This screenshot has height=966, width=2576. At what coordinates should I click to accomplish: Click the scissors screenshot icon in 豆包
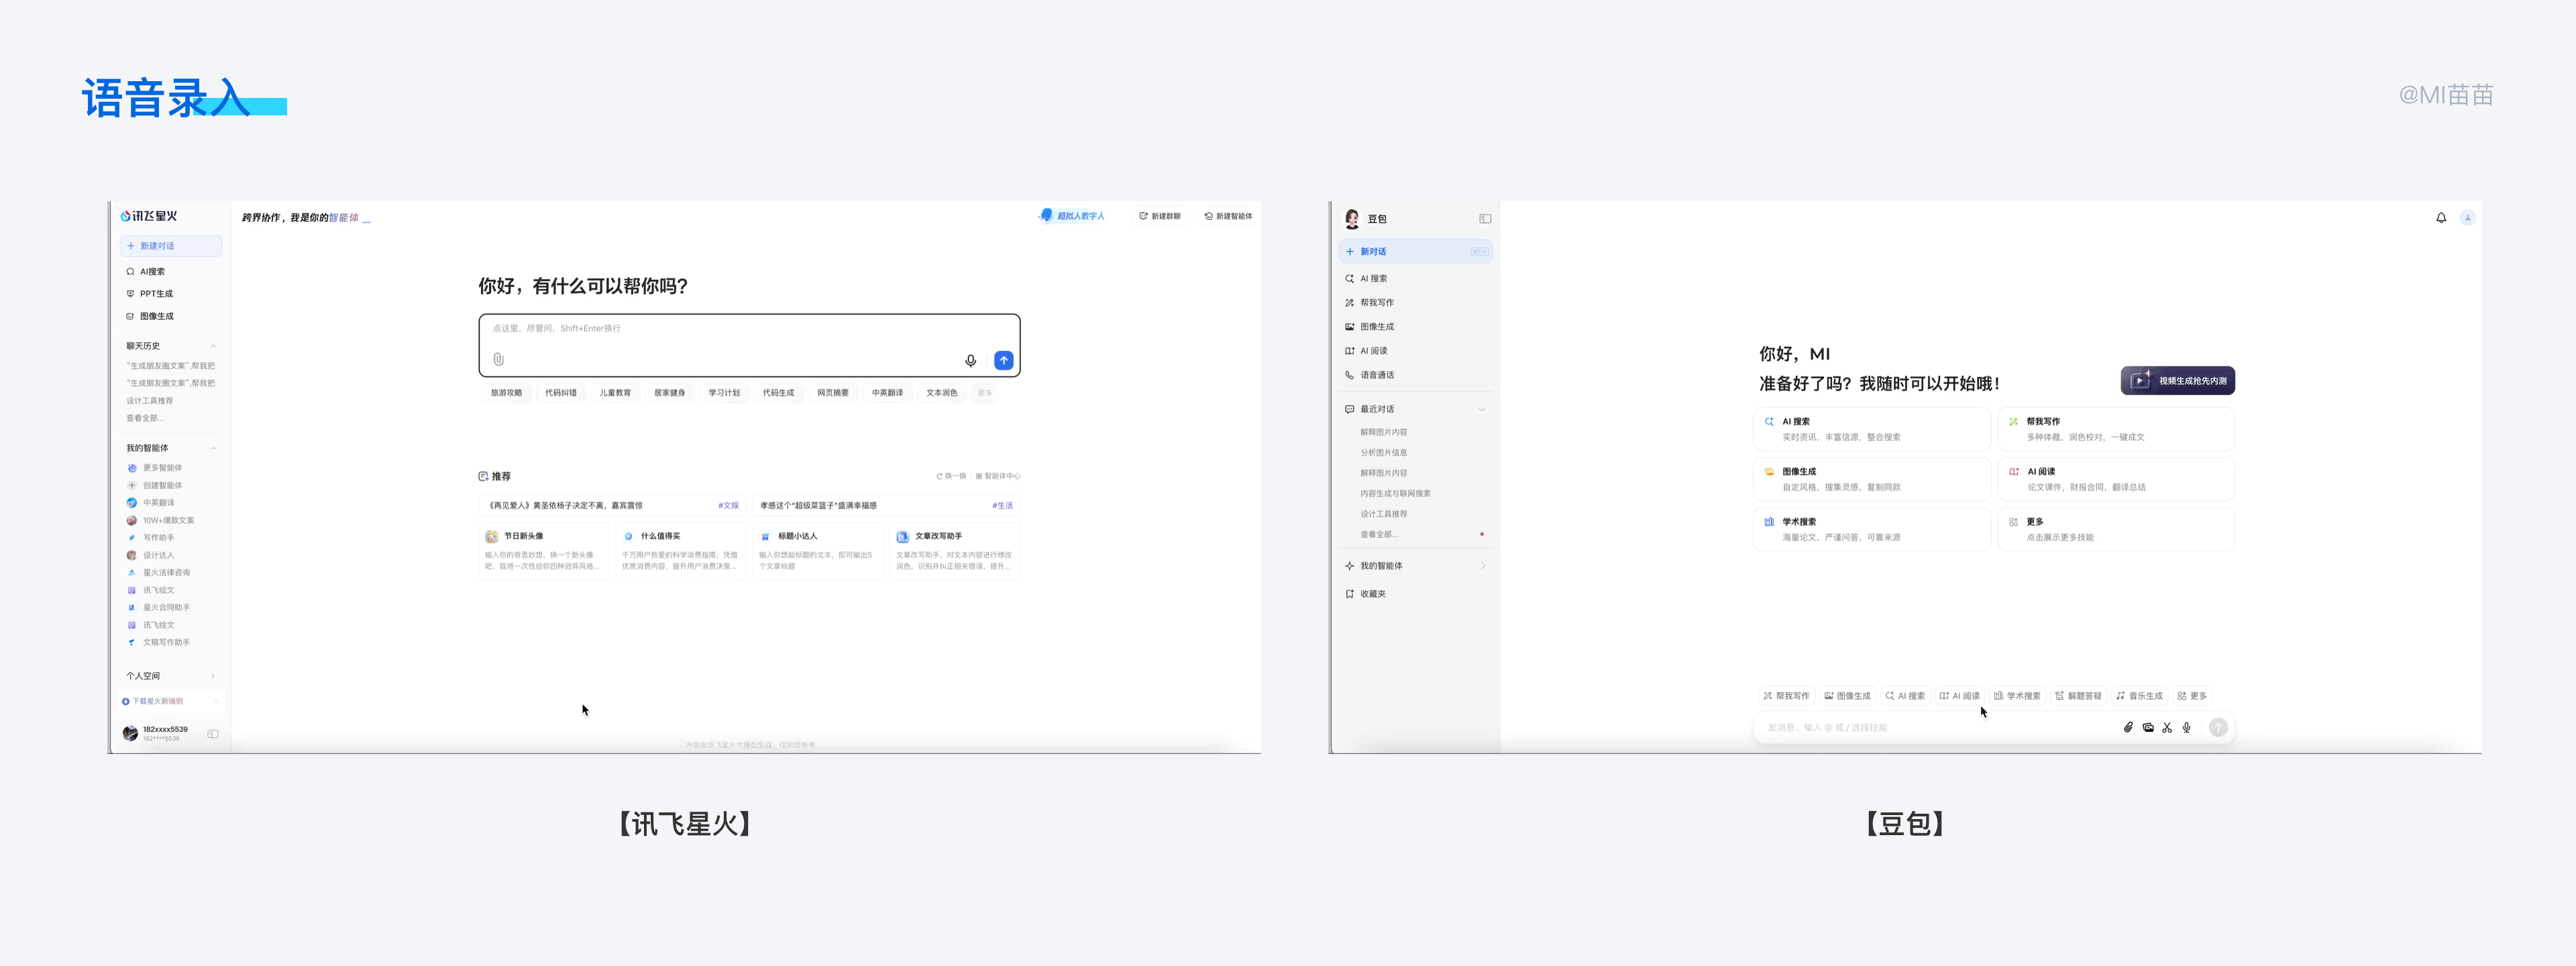tap(2167, 727)
